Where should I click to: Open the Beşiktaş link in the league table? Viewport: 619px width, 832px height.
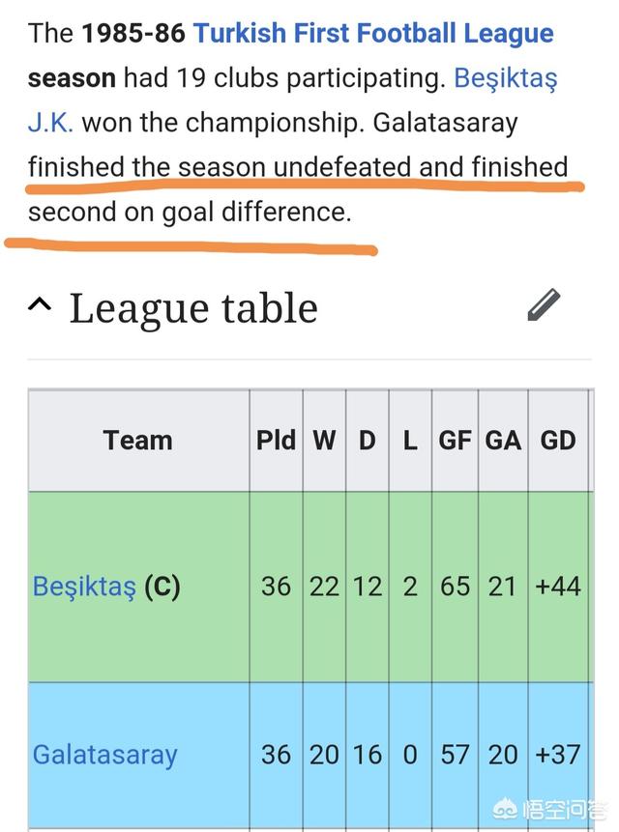(x=84, y=587)
